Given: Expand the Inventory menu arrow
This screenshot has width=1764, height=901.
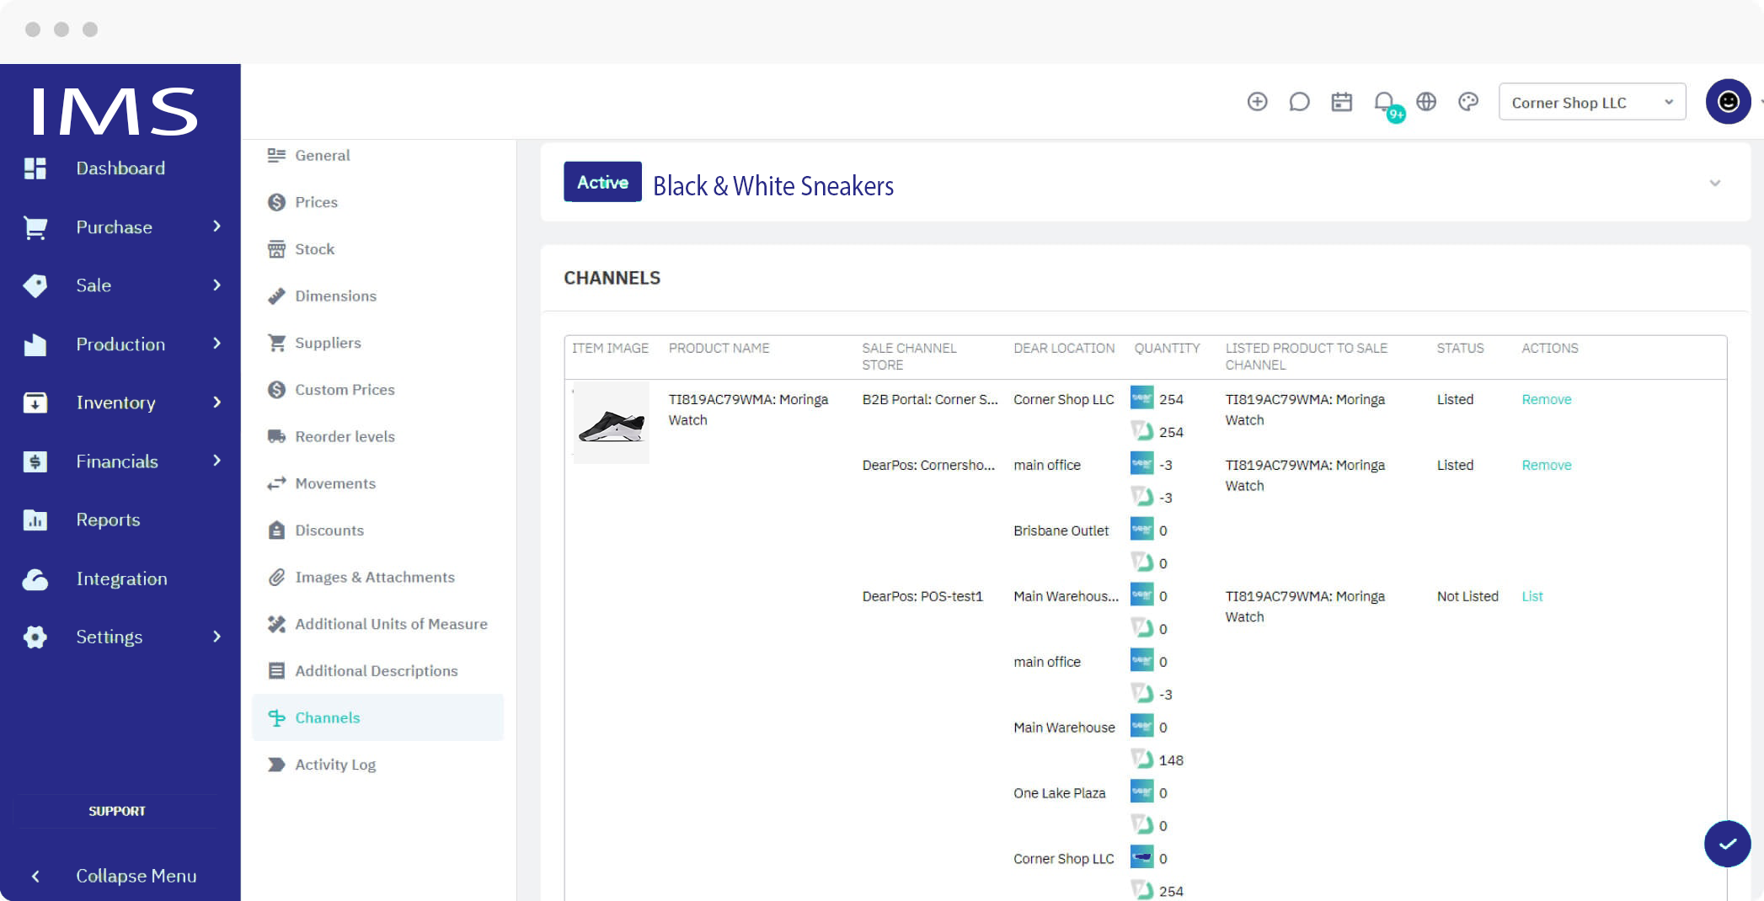Looking at the screenshot, I should 216,403.
